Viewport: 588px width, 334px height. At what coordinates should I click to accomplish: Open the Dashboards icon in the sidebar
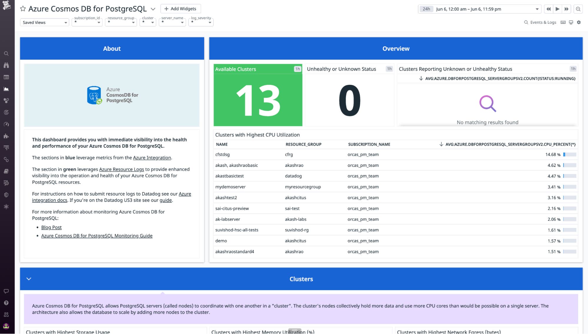6,77
